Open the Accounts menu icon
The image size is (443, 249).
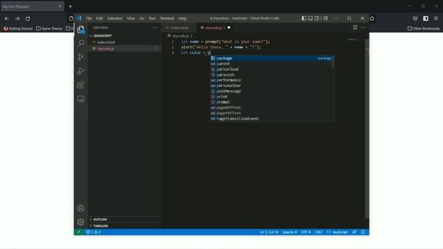coord(81,208)
